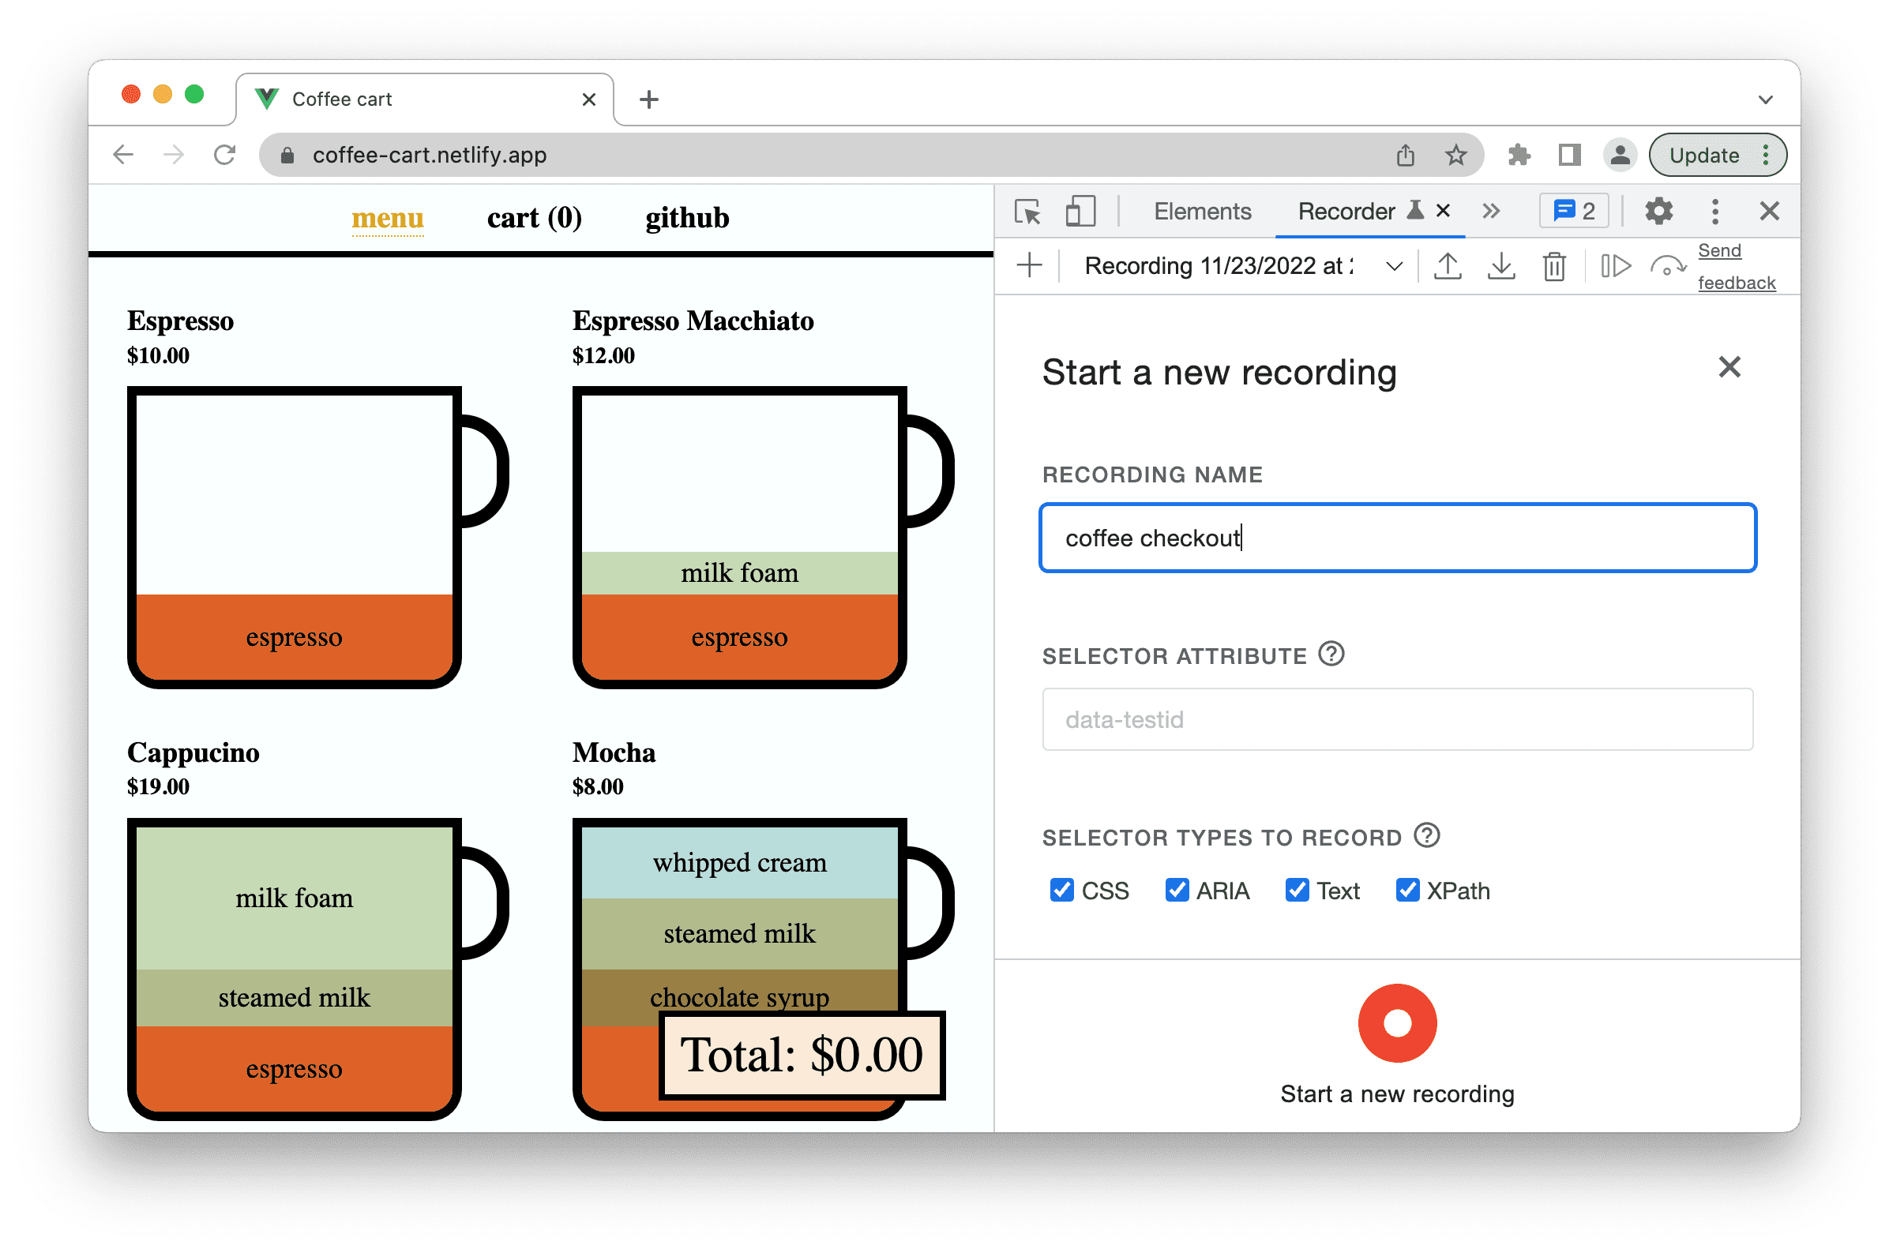Expand the recordings list dropdown
Screen dimensions: 1889x1249
1394,268
